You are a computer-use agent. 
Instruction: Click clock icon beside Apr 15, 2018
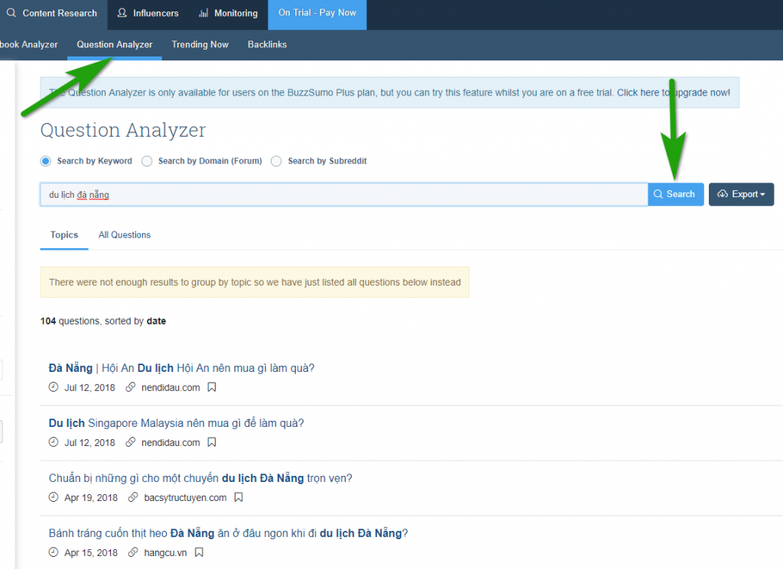(54, 552)
